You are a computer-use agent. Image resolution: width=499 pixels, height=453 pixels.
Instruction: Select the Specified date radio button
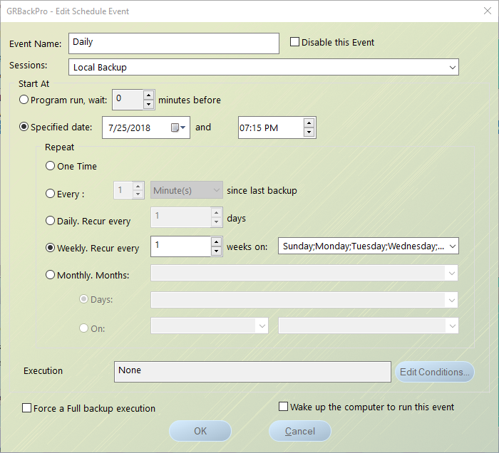pos(24,127)
